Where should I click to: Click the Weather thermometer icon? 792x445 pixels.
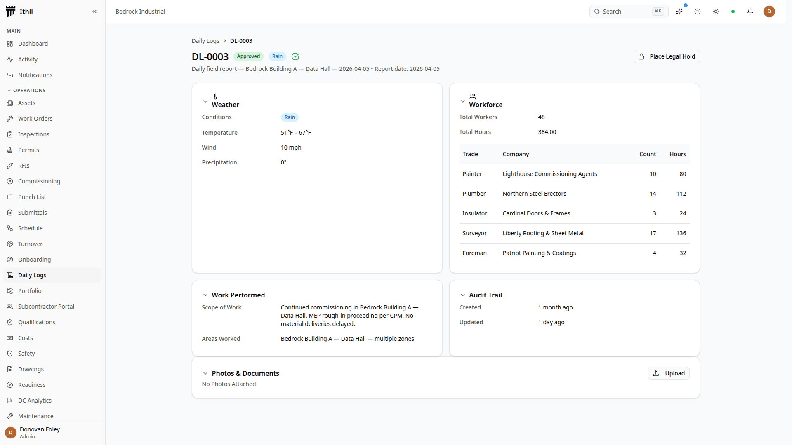[215, 96]
